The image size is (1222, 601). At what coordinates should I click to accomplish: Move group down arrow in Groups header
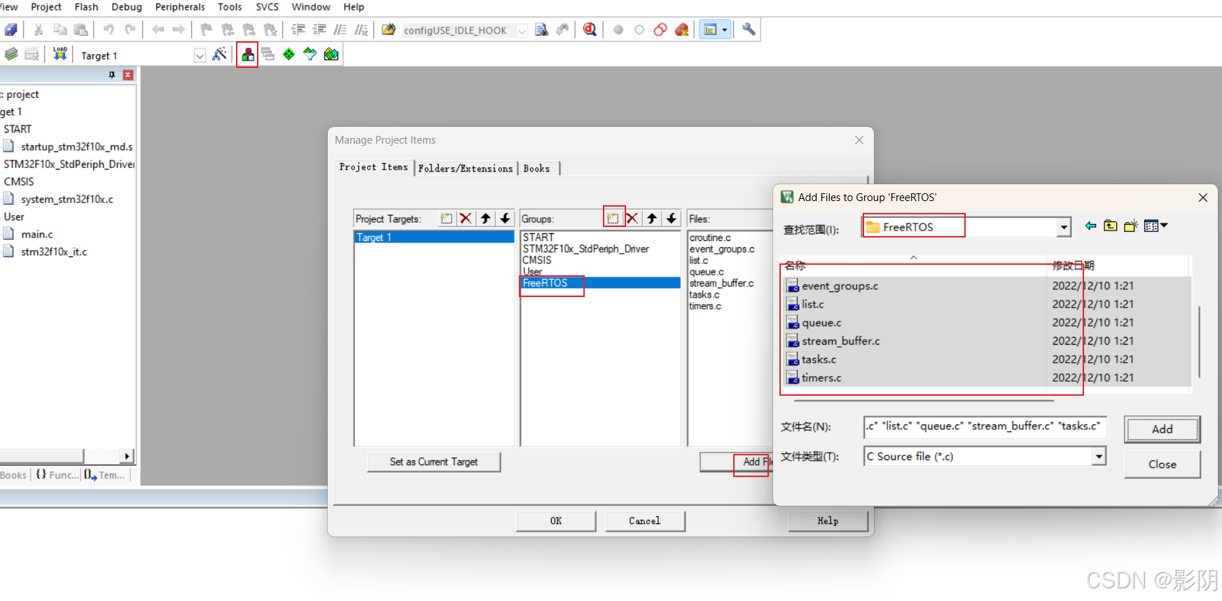[671, 219]
